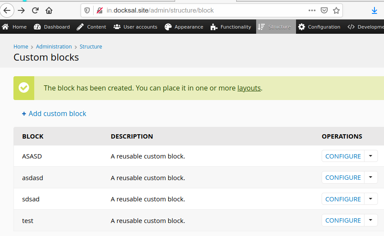Open the downloads arrow icon
Viewport: 384px width, 236px height.
(x=374, y=10)
